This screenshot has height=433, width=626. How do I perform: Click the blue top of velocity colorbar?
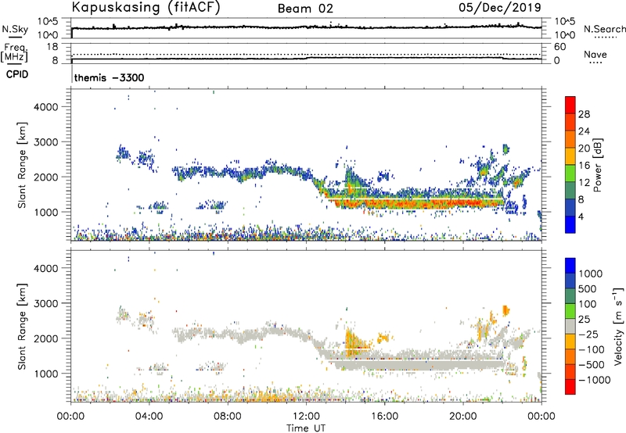pos(570,266)
